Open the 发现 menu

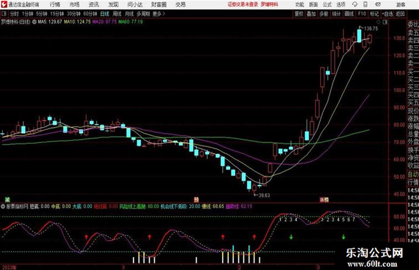[x=114, y=4]
